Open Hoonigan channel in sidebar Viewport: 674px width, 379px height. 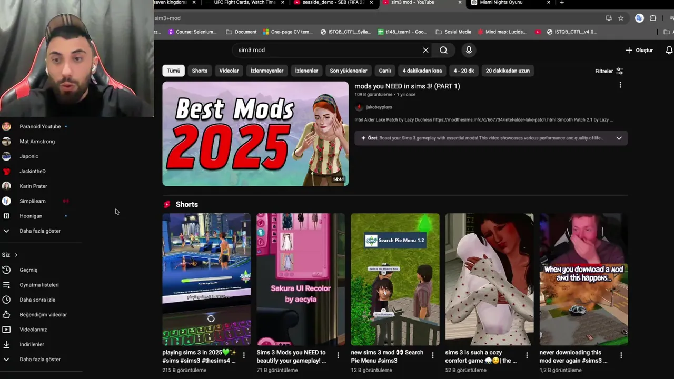tap(31, 216)
